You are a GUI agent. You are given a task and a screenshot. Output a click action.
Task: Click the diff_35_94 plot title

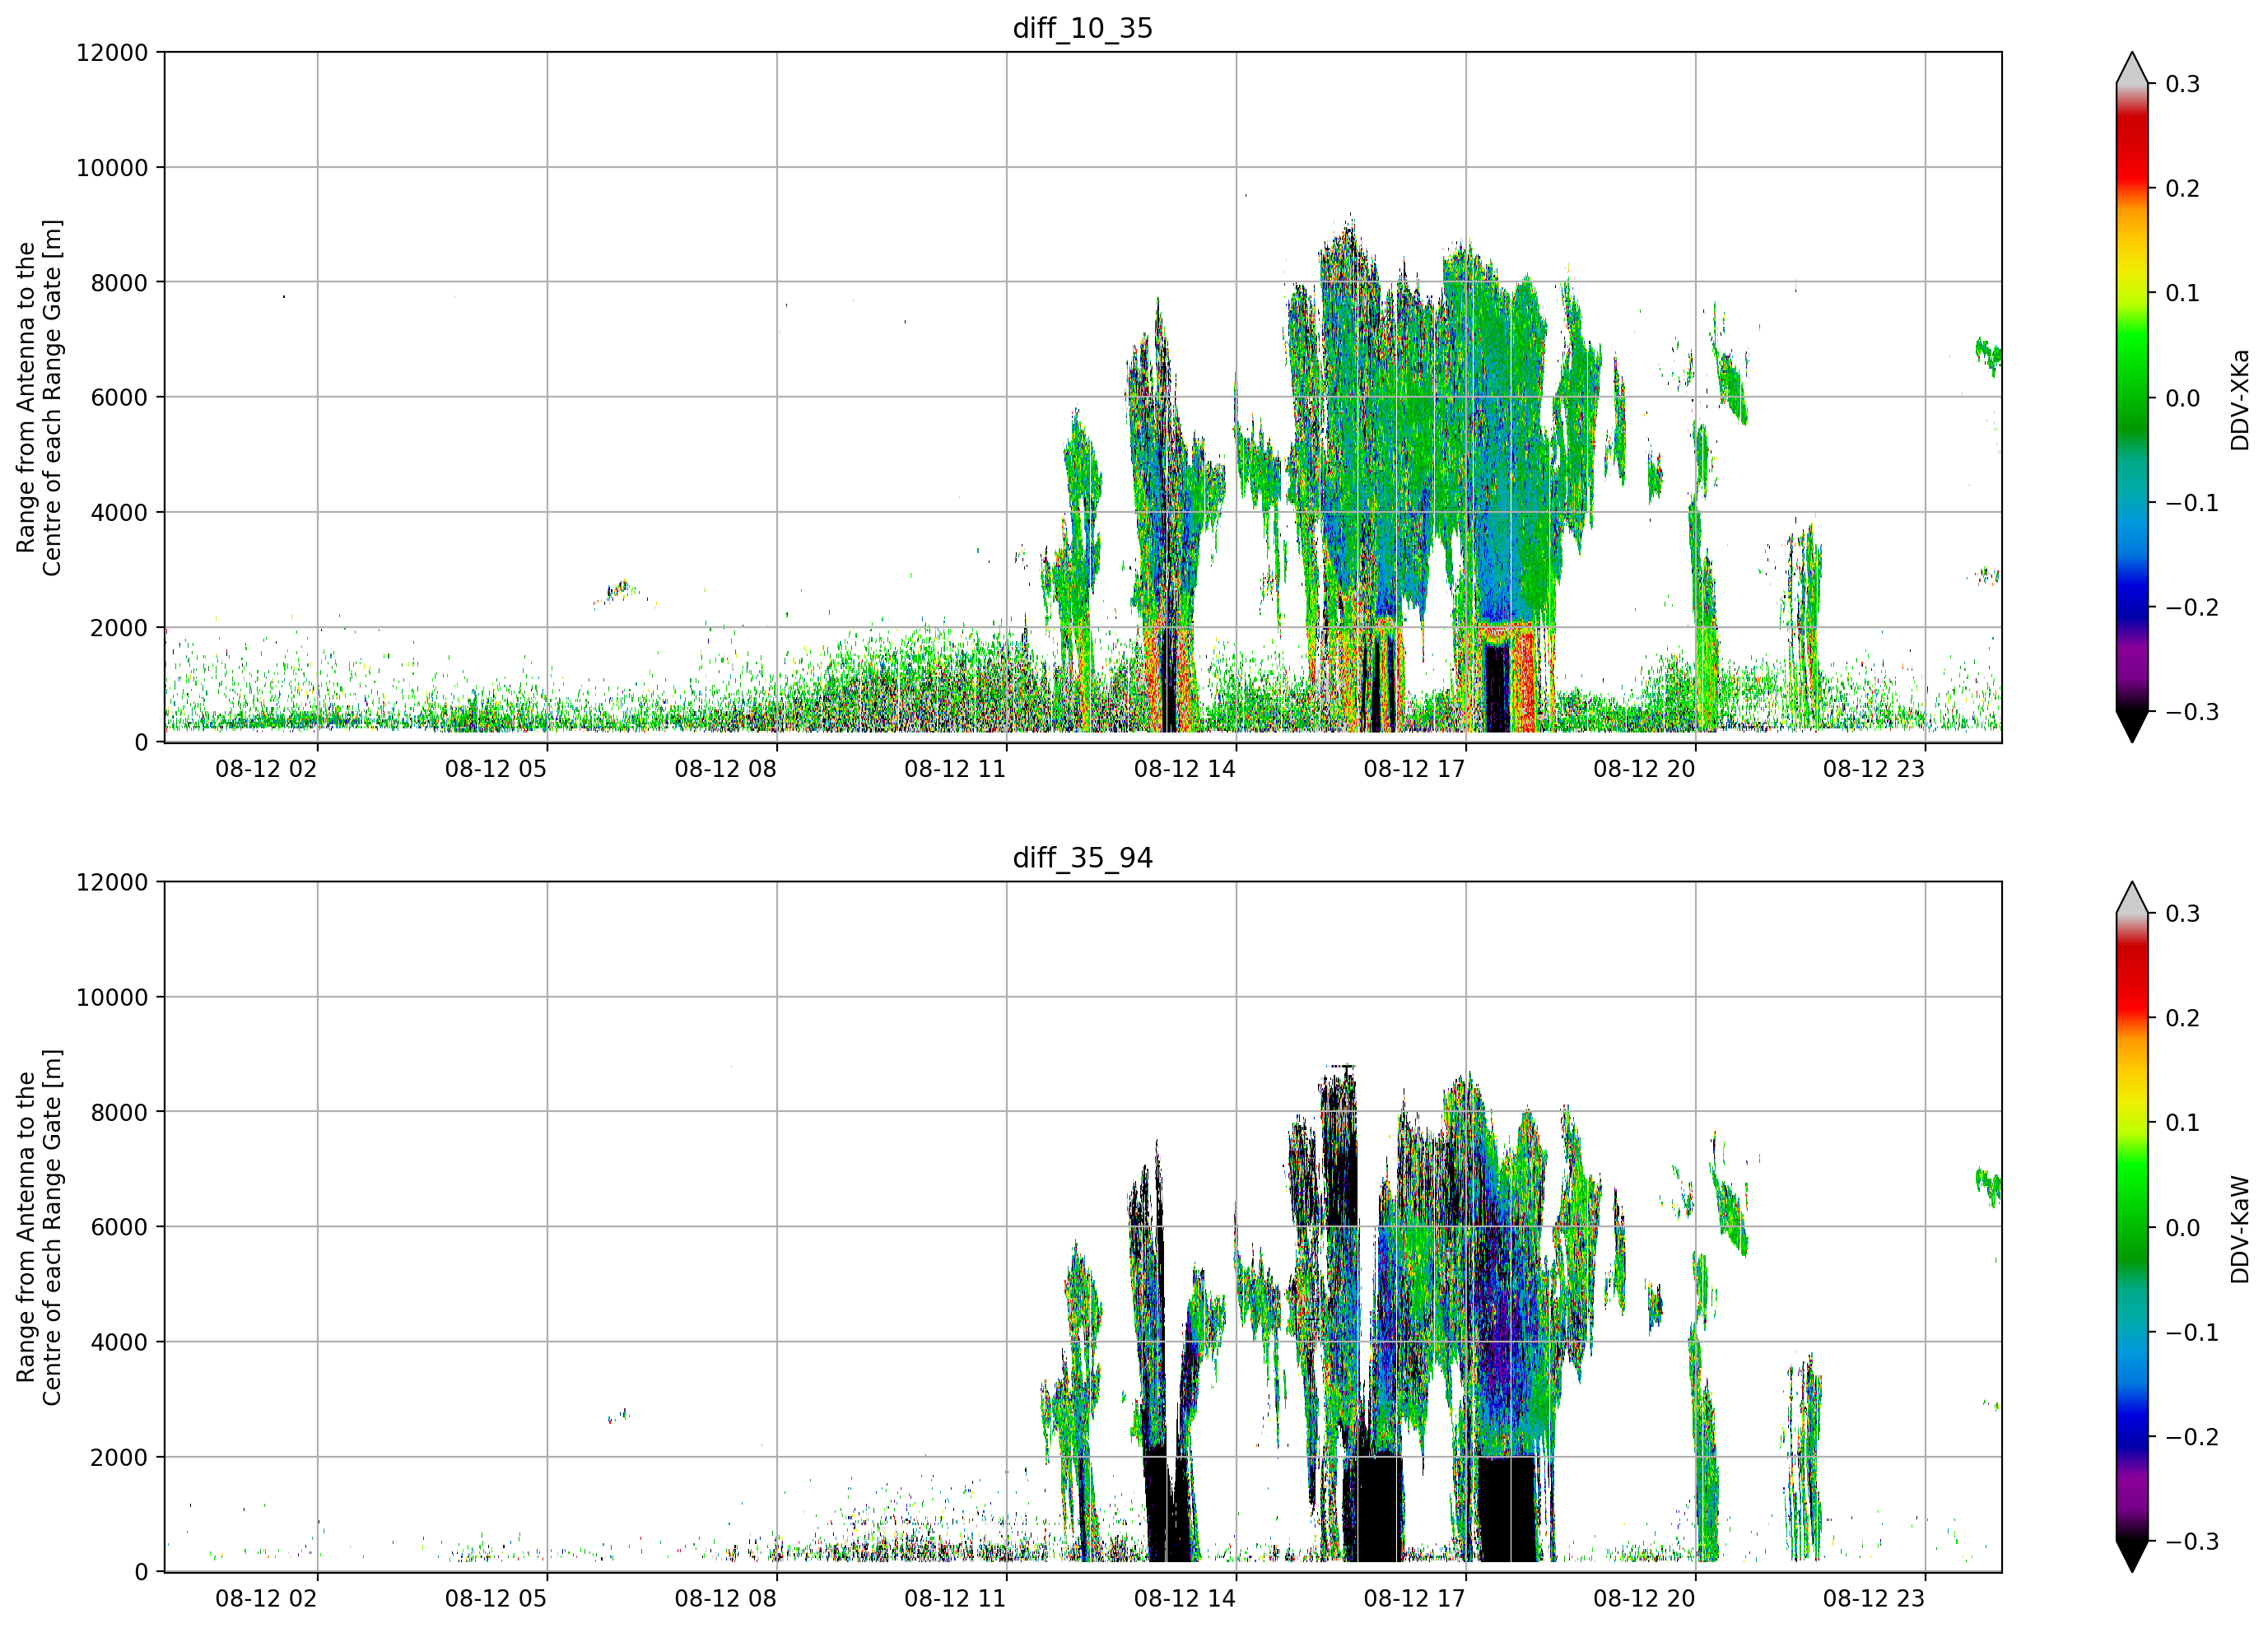pos(1082,858)
